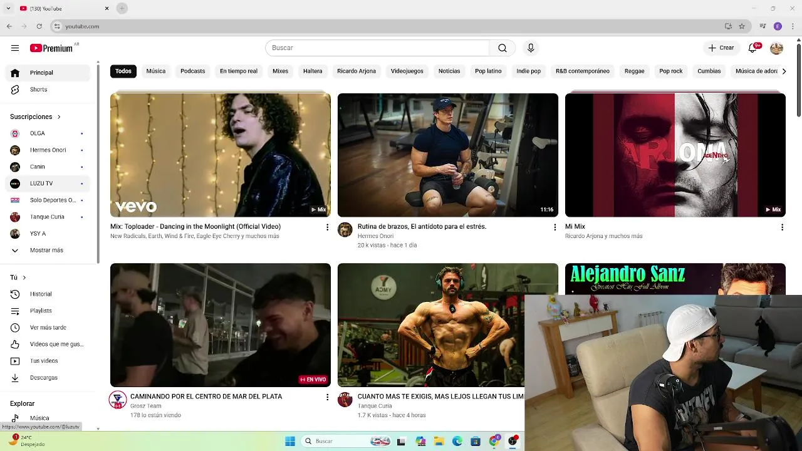Open Tus videos in sidebar
Viewport: 802px width, 451px height.
pos(48,361)
